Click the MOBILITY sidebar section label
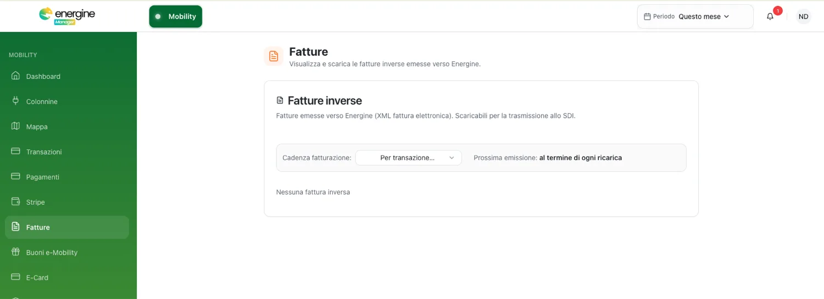824x299 pixels. [x=23, y=55]
